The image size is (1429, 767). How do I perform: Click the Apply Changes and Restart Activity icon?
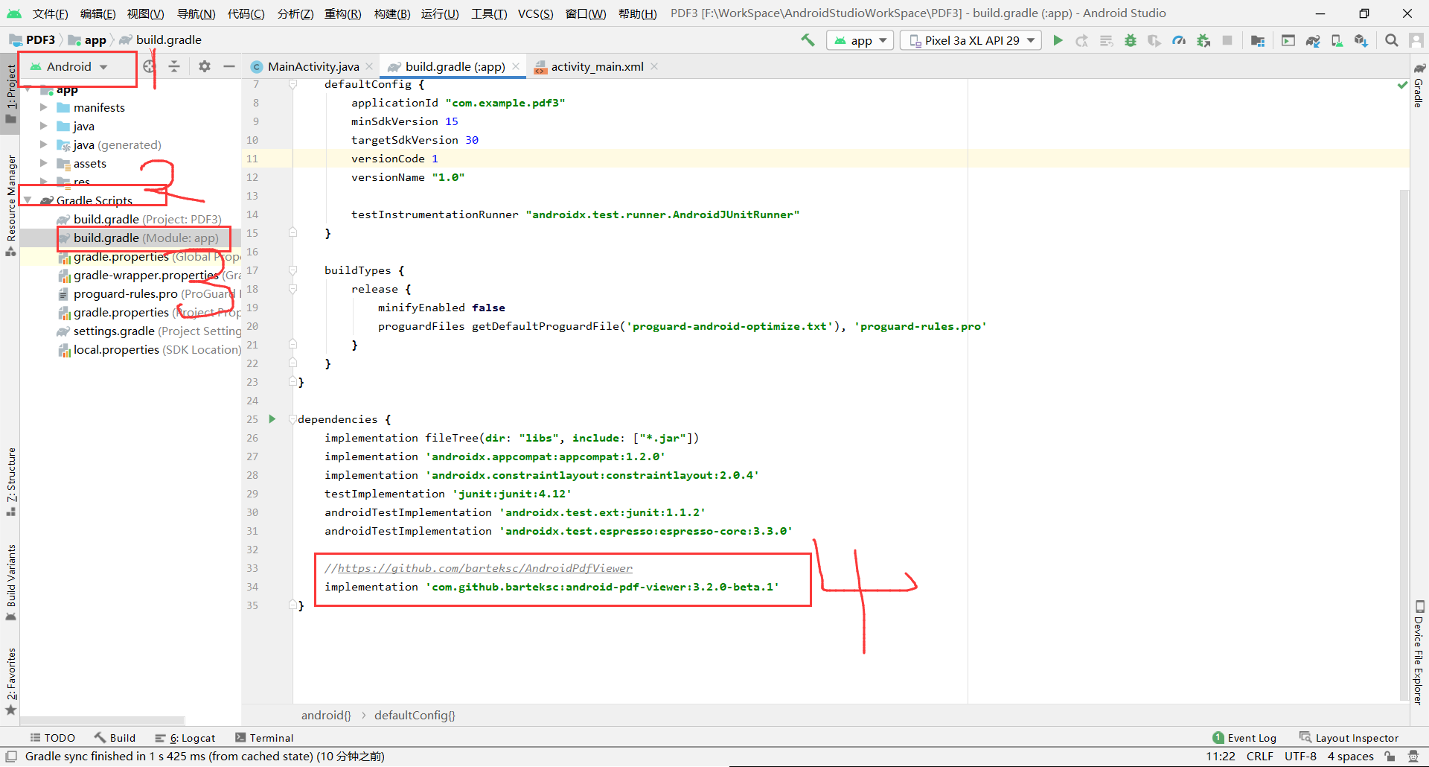(1082, 40)
